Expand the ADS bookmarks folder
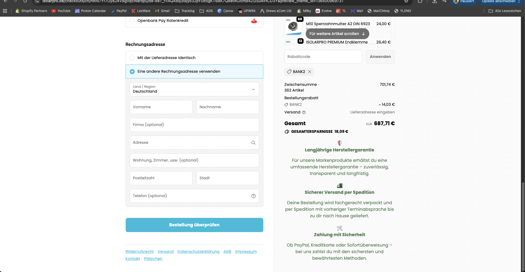 pos(206,11)
